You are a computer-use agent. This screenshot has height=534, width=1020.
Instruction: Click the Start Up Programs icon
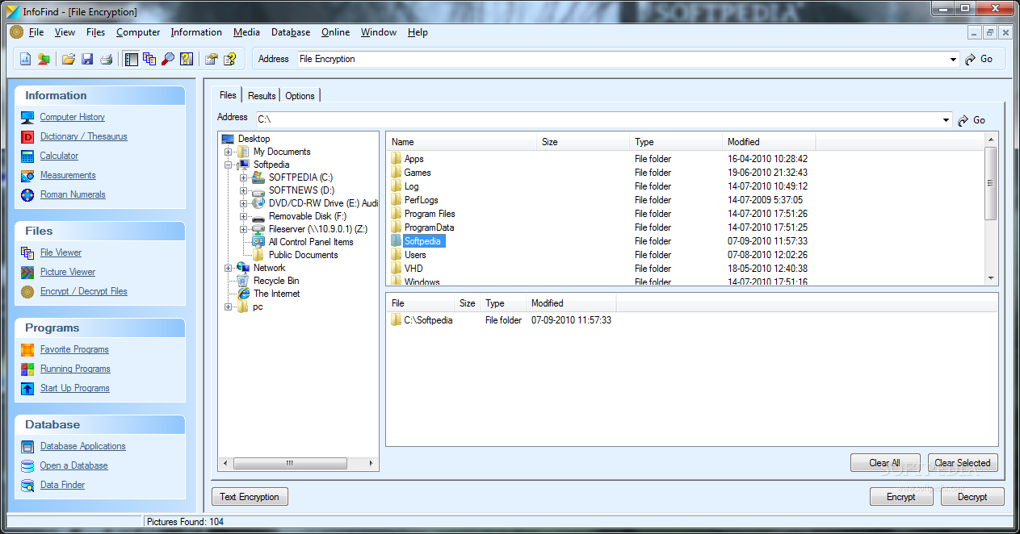(x=27, y=388)
